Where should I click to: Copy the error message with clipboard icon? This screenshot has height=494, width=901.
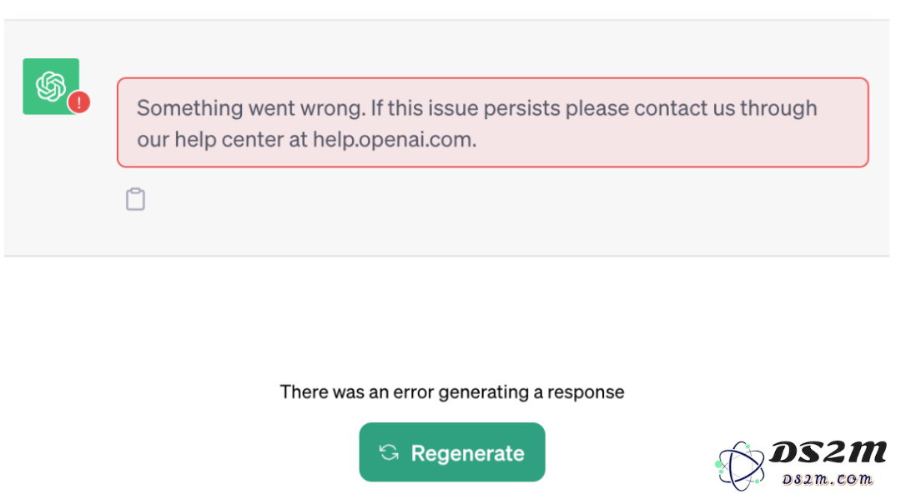pyautogui.click(x=136, y=199)
